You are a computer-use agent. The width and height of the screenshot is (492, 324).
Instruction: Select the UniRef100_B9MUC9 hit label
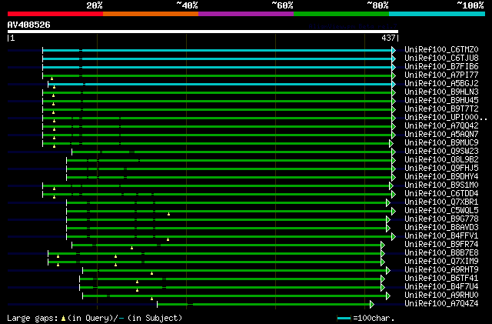point(441,143)
